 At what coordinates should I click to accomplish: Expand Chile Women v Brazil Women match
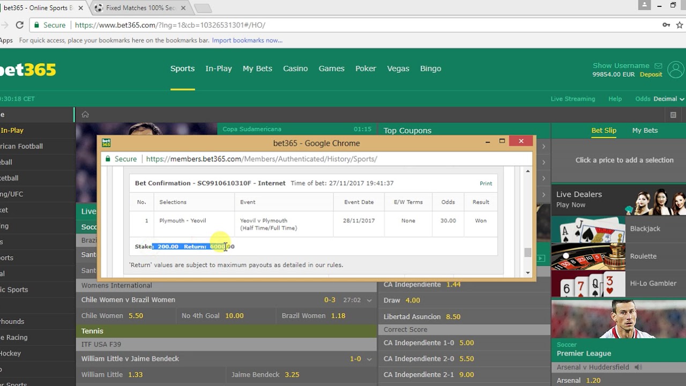[x=369, y=300]
